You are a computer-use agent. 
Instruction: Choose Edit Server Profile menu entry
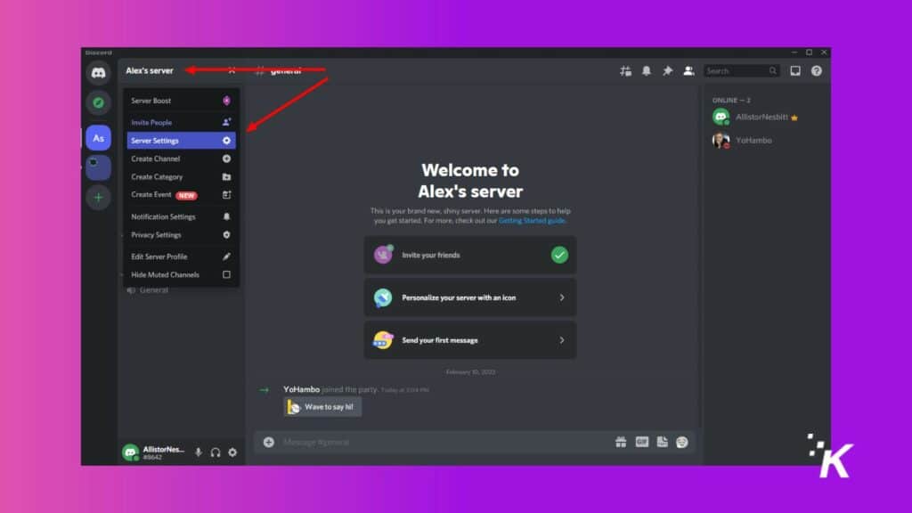pyautogui.click(x=181, y=256)
